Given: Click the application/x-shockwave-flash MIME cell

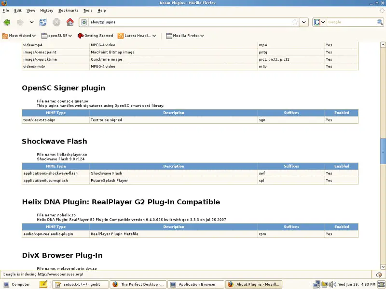Looking at the screenshot, I should (x=55, y=173).
